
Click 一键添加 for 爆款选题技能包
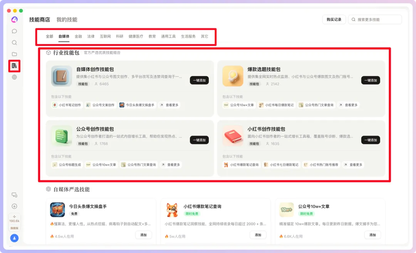click(x=371, y=80)
